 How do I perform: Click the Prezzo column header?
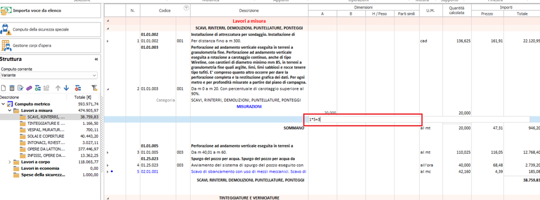(x=487, y=14)
